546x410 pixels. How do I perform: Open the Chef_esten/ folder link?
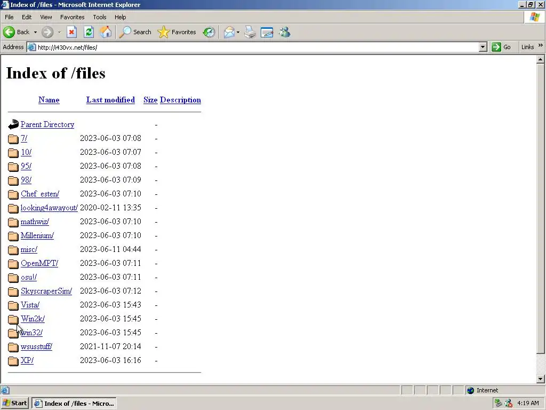(x=40, y=194)
